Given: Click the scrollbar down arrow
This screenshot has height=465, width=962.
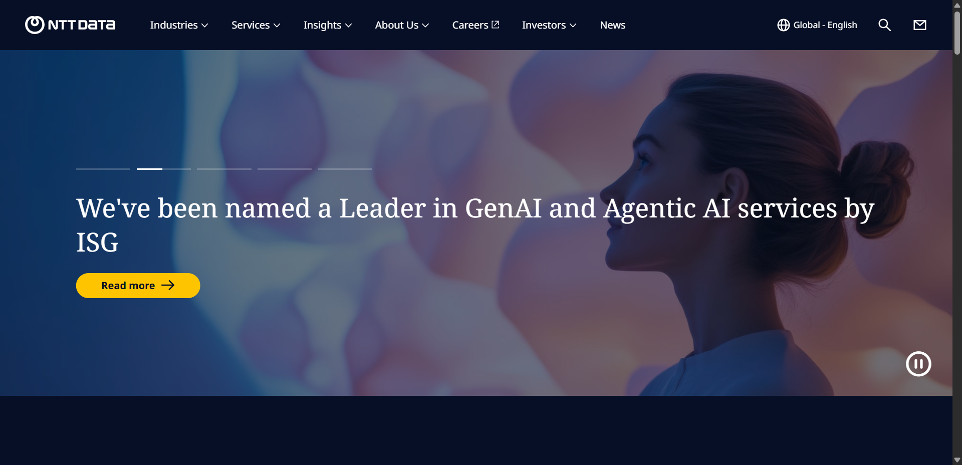Looking at the screenshot, I should (957, 459).
